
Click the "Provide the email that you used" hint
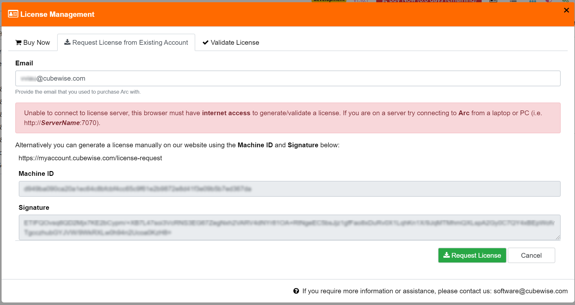click(78, 92)
